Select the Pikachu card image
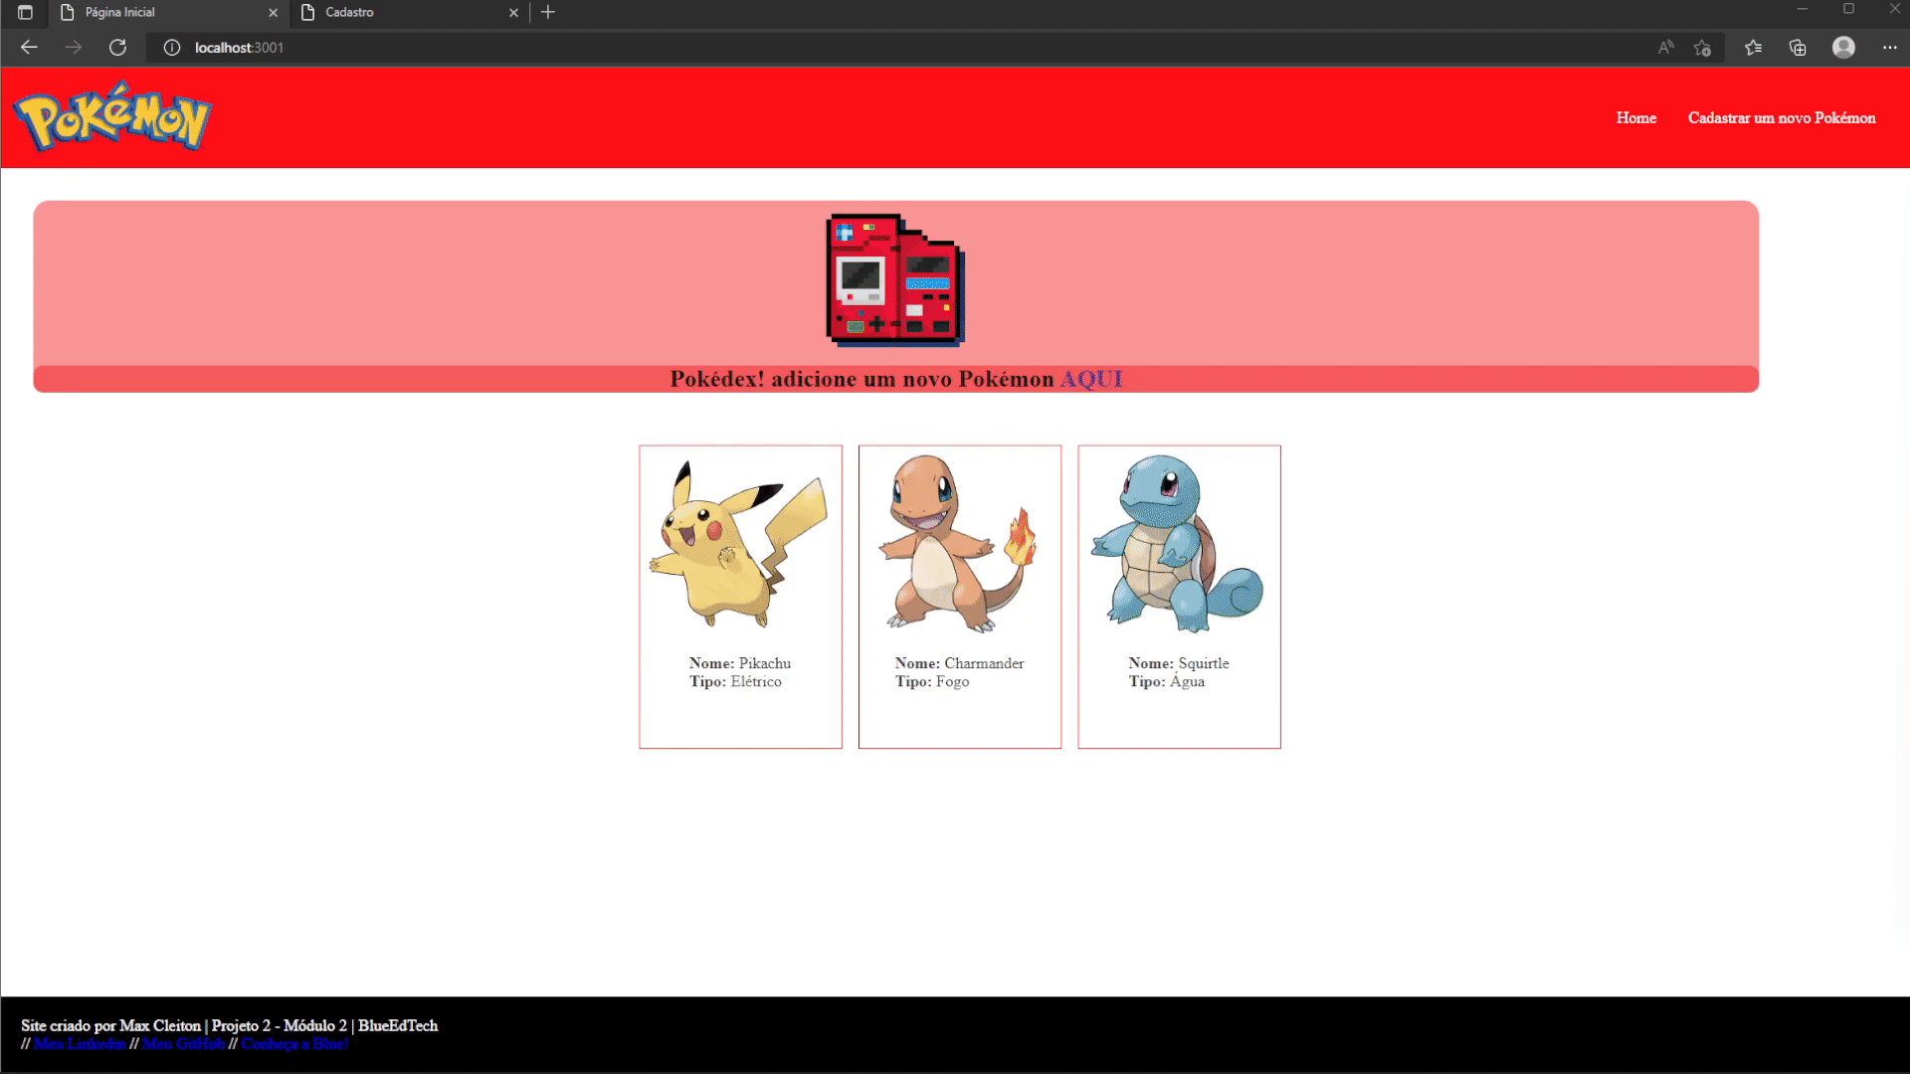1910x1074 pixels. click(739, 544)
